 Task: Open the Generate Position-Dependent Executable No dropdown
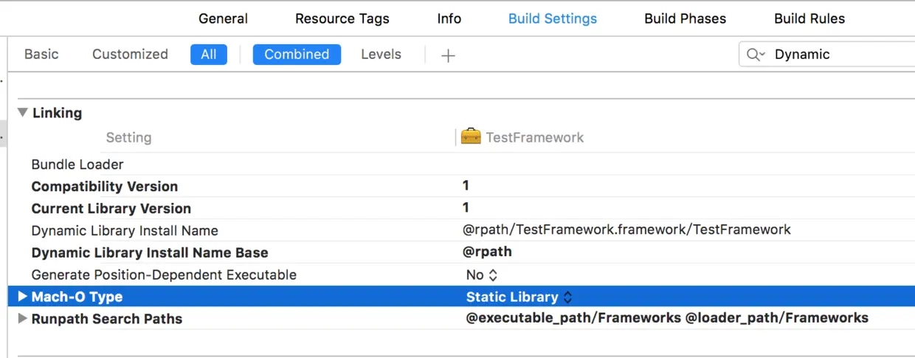tap(482, 275)
